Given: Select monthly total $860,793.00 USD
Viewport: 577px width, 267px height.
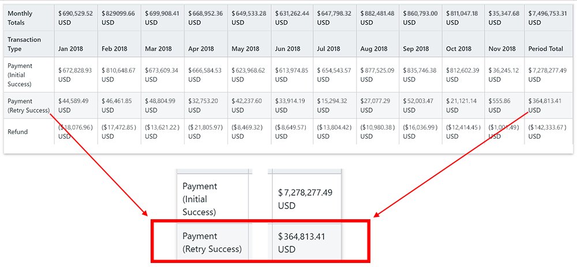Looking at the screenshot, I should (x=420, y=18).
